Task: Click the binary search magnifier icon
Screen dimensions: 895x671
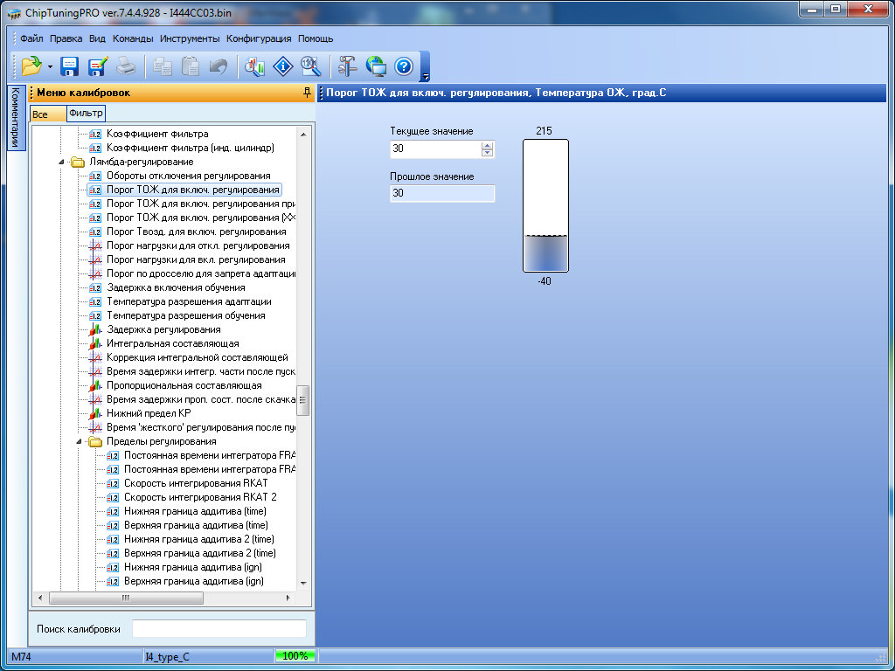Action: coord(310,66)
